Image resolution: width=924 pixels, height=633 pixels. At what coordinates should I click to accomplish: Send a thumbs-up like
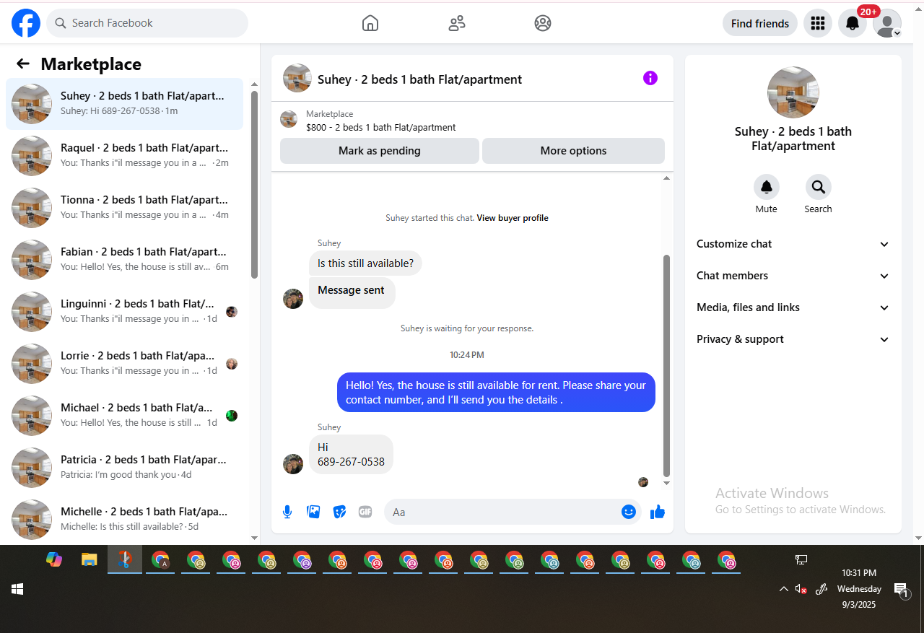coord(658,512)
